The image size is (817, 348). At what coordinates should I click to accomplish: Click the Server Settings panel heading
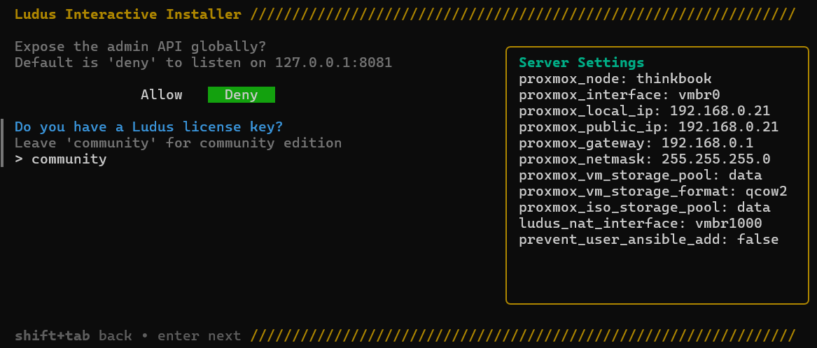(581, 63)
